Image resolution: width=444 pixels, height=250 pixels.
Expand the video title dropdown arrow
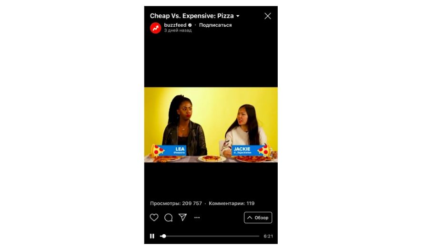click(x=238, y=16)
